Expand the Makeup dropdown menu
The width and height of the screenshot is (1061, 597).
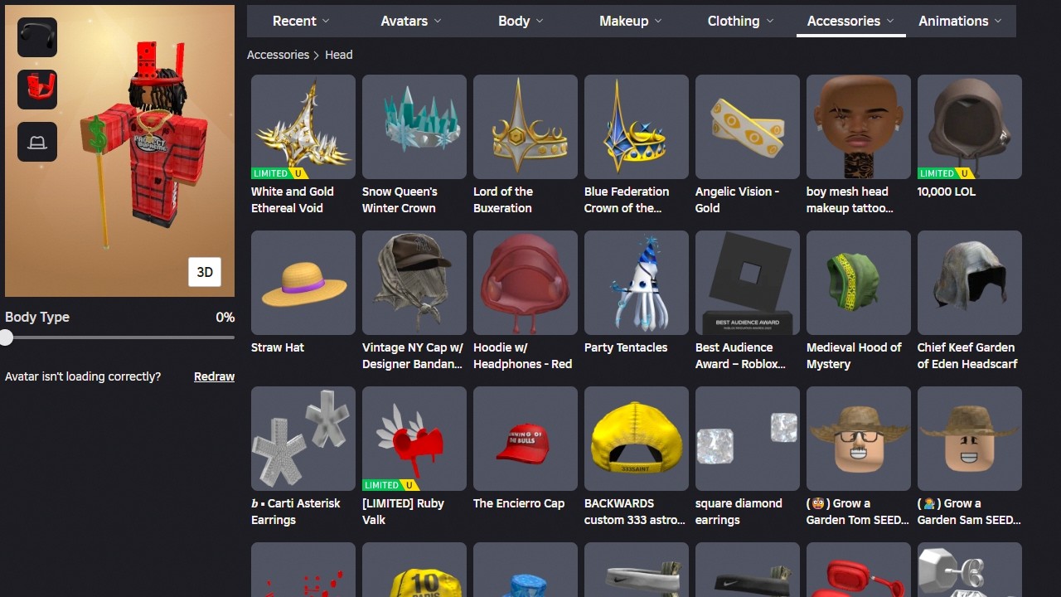click(631, 22)
